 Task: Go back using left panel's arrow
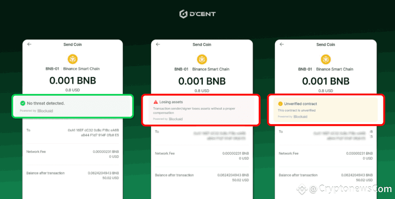(x=29, y=44)
